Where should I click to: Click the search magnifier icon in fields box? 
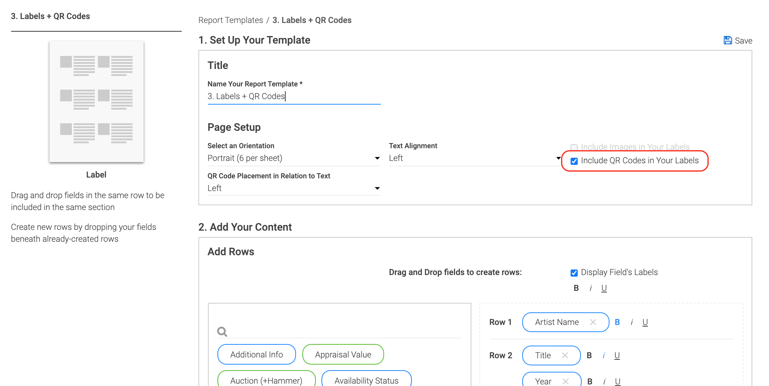[x=222, y=331]
